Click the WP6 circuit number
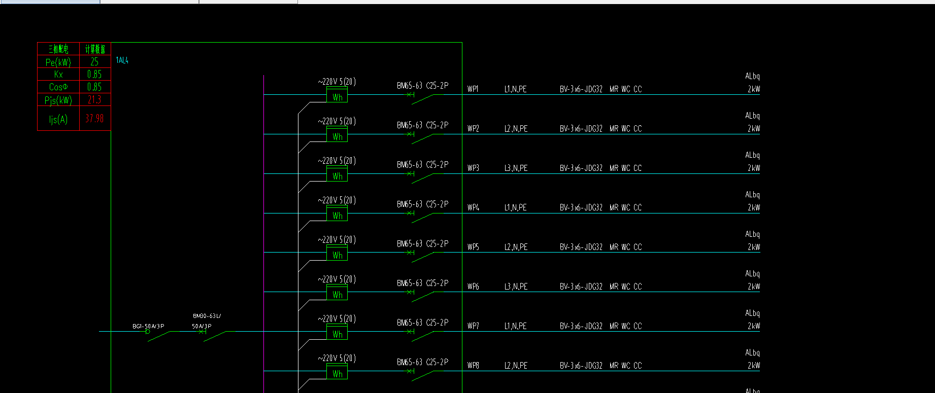The image size is (935, 393). (x=473, y=287)
